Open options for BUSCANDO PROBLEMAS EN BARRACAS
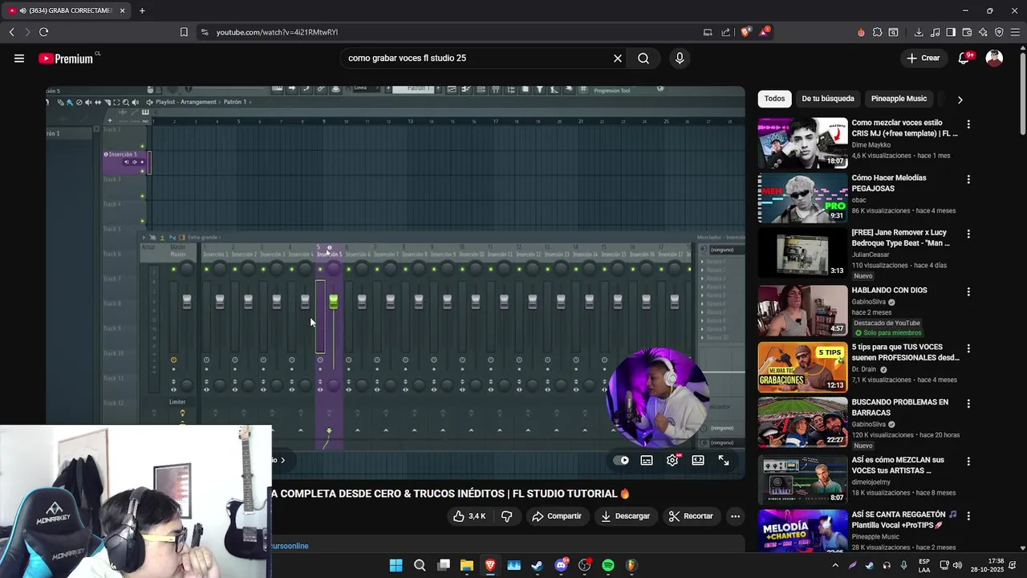The height and width of the screenshot is (578, 1027). [x=968, y=404]
